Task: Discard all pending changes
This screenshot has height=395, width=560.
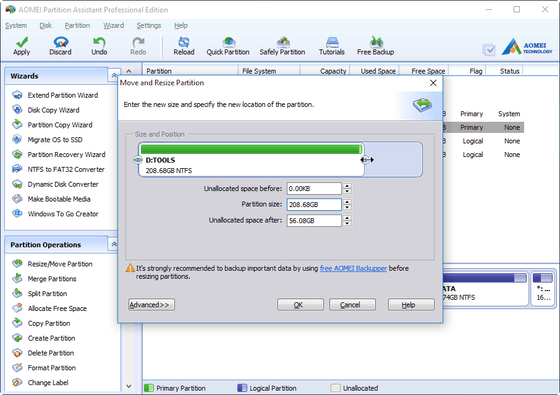Action: [x=60, y=45]
